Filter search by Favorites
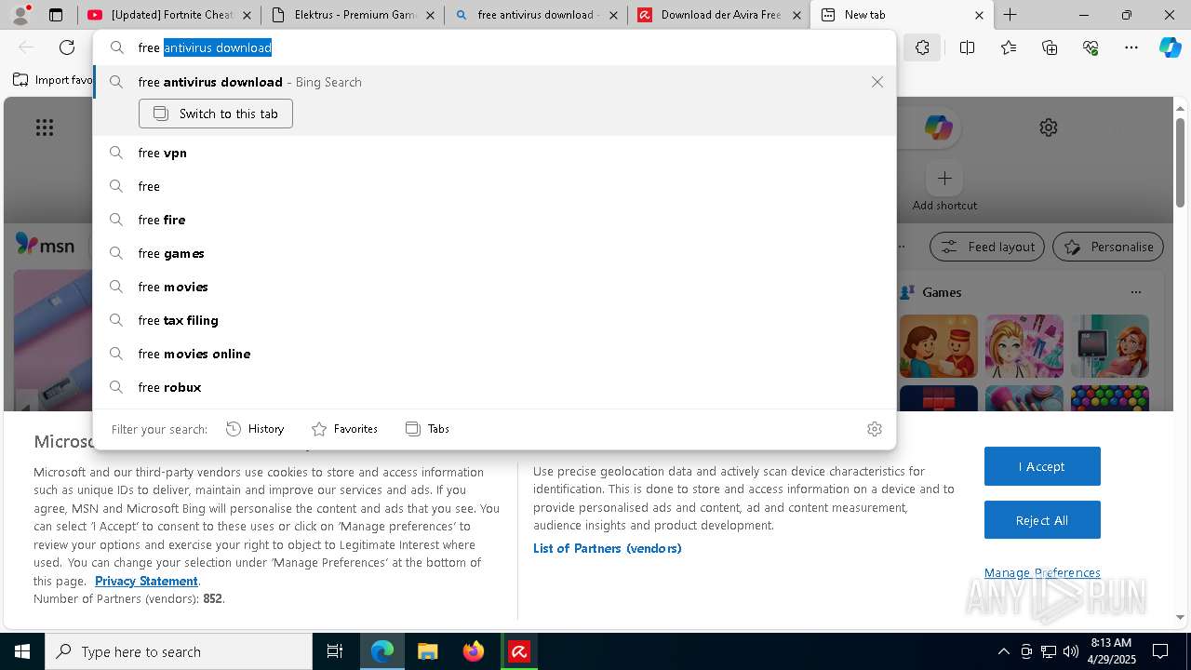The height and width of the screenshot is (670, 1191). coord(344,429)
